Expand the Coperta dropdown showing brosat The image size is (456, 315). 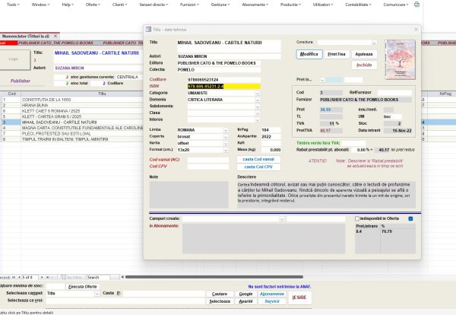click(226, 137)
